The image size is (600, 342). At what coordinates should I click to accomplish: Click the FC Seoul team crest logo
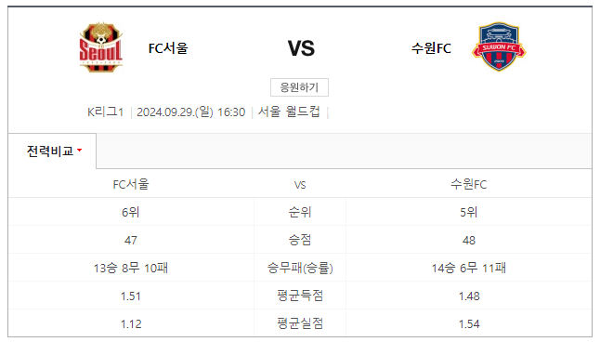click(x=101, y=47)
